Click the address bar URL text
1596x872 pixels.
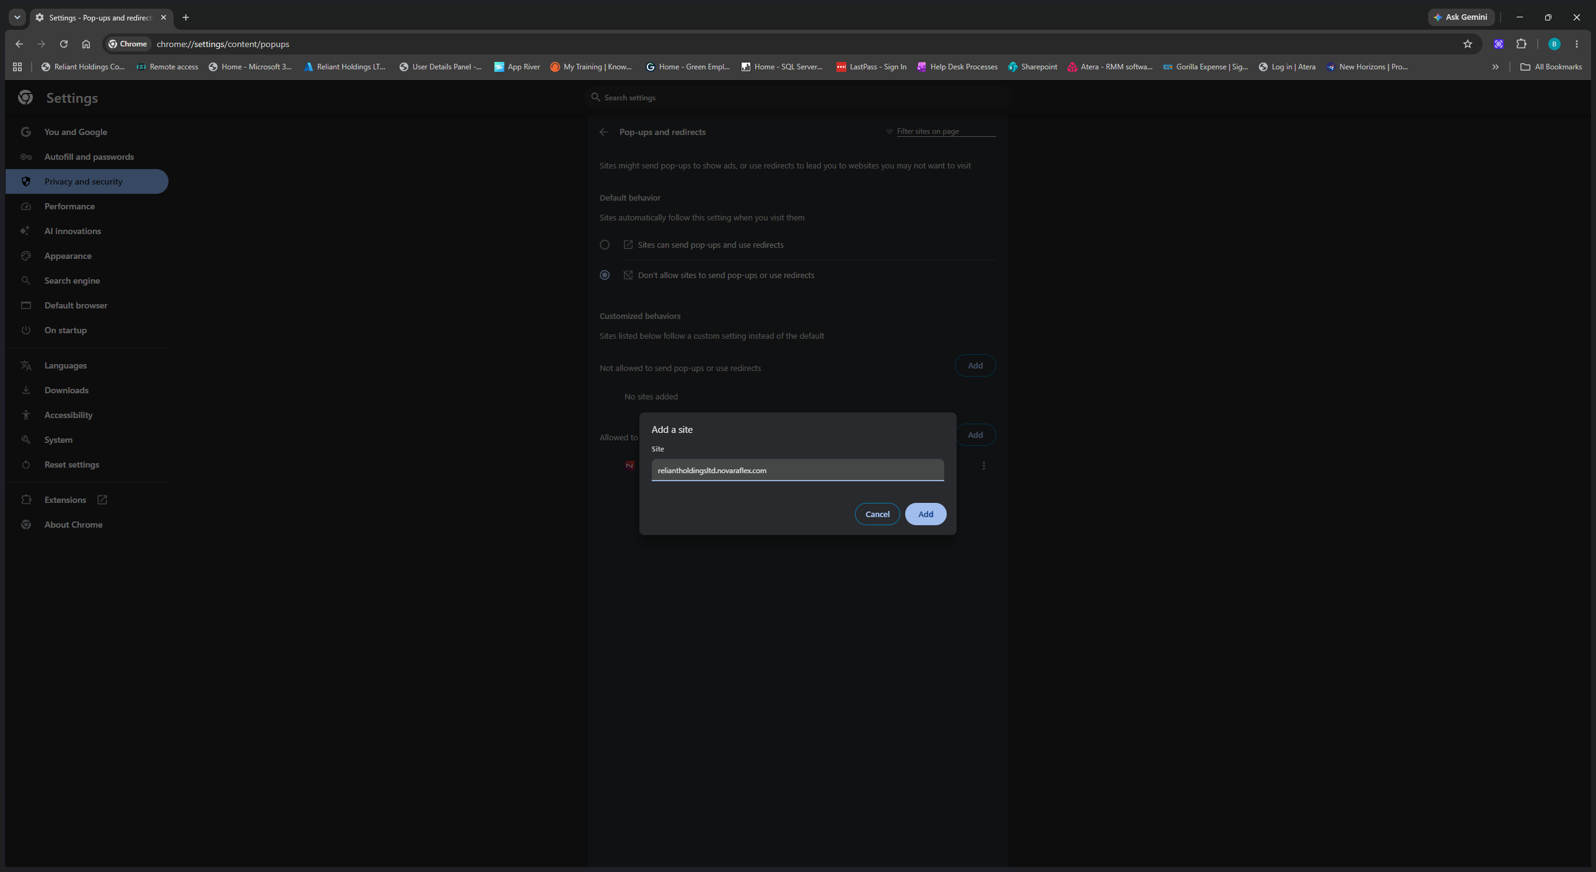(222, 44)
